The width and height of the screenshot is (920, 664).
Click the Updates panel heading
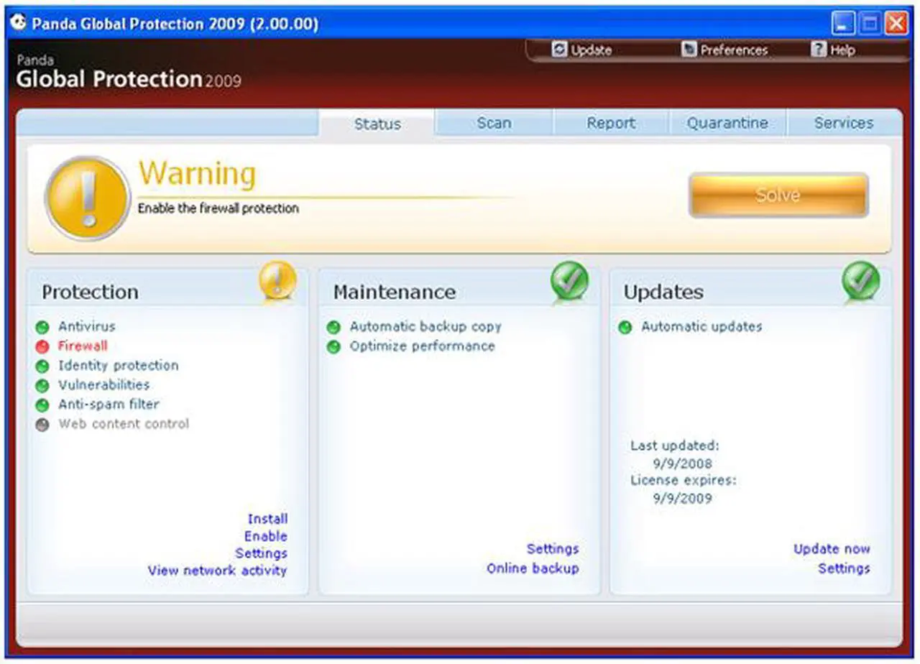click(x=663, y=292)
